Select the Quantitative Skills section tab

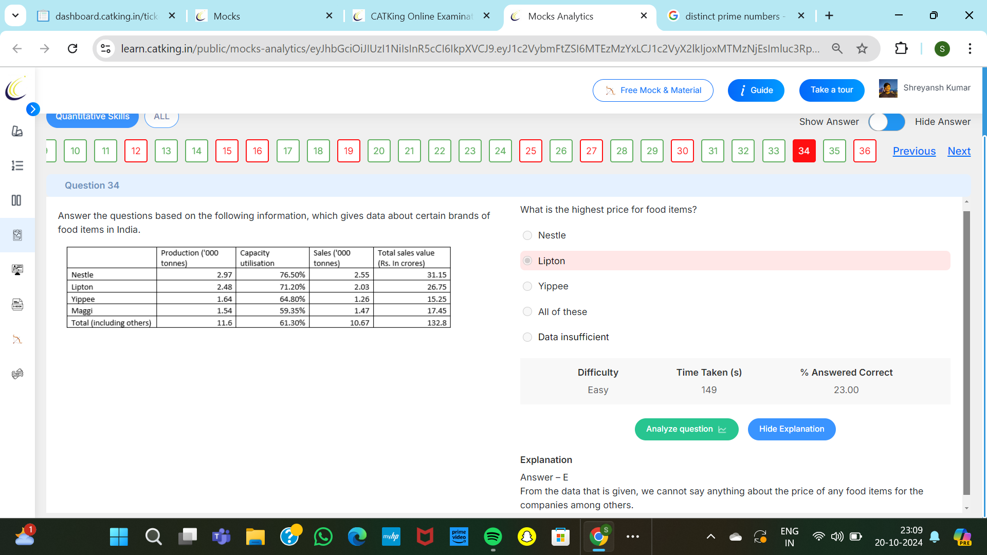93,117
